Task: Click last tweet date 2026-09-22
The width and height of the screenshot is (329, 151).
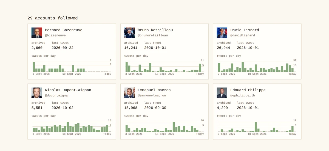Action: click(63, 48)
